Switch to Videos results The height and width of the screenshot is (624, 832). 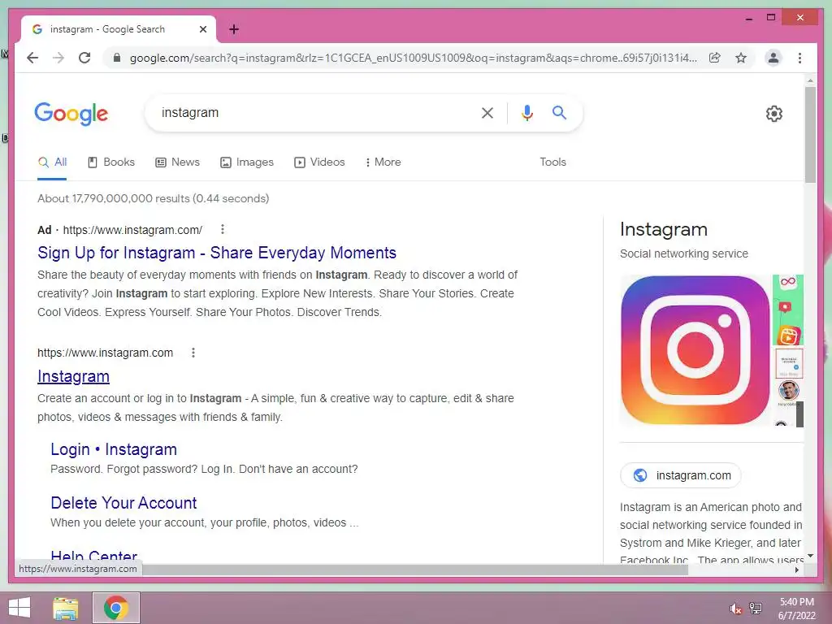pos(319,162)
